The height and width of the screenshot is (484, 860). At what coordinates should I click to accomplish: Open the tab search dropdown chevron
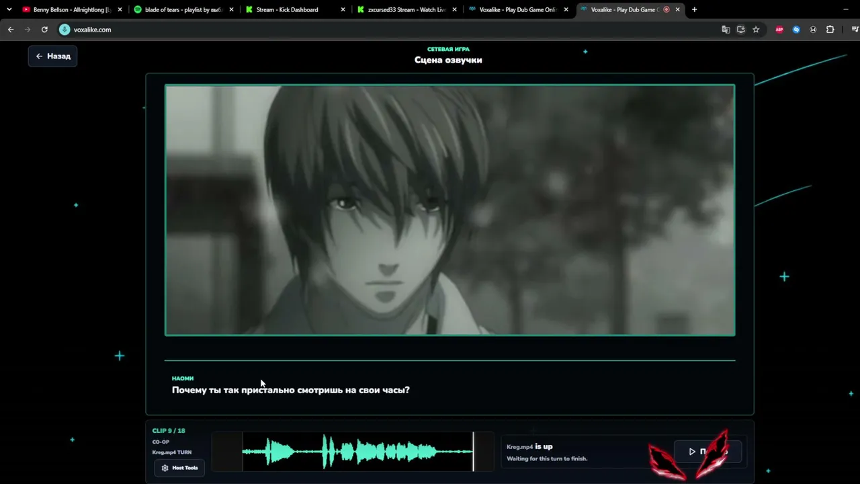9,9
